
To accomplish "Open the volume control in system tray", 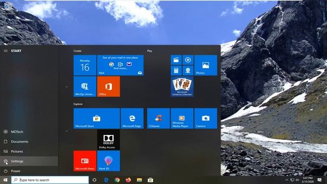I will [x=297, y=180].
